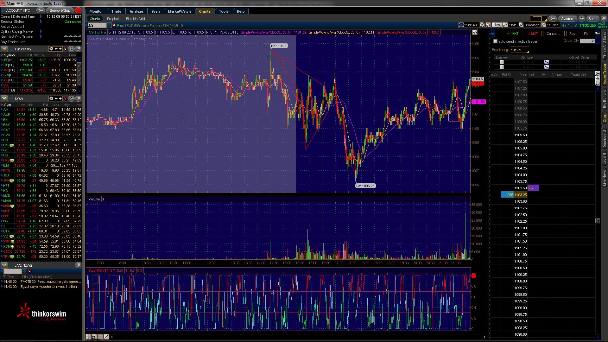
Task: Click the /ES symbol input field
Action: [97, 25]
